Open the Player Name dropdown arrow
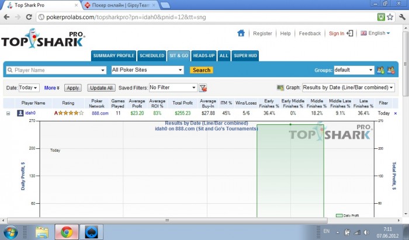 103,70
